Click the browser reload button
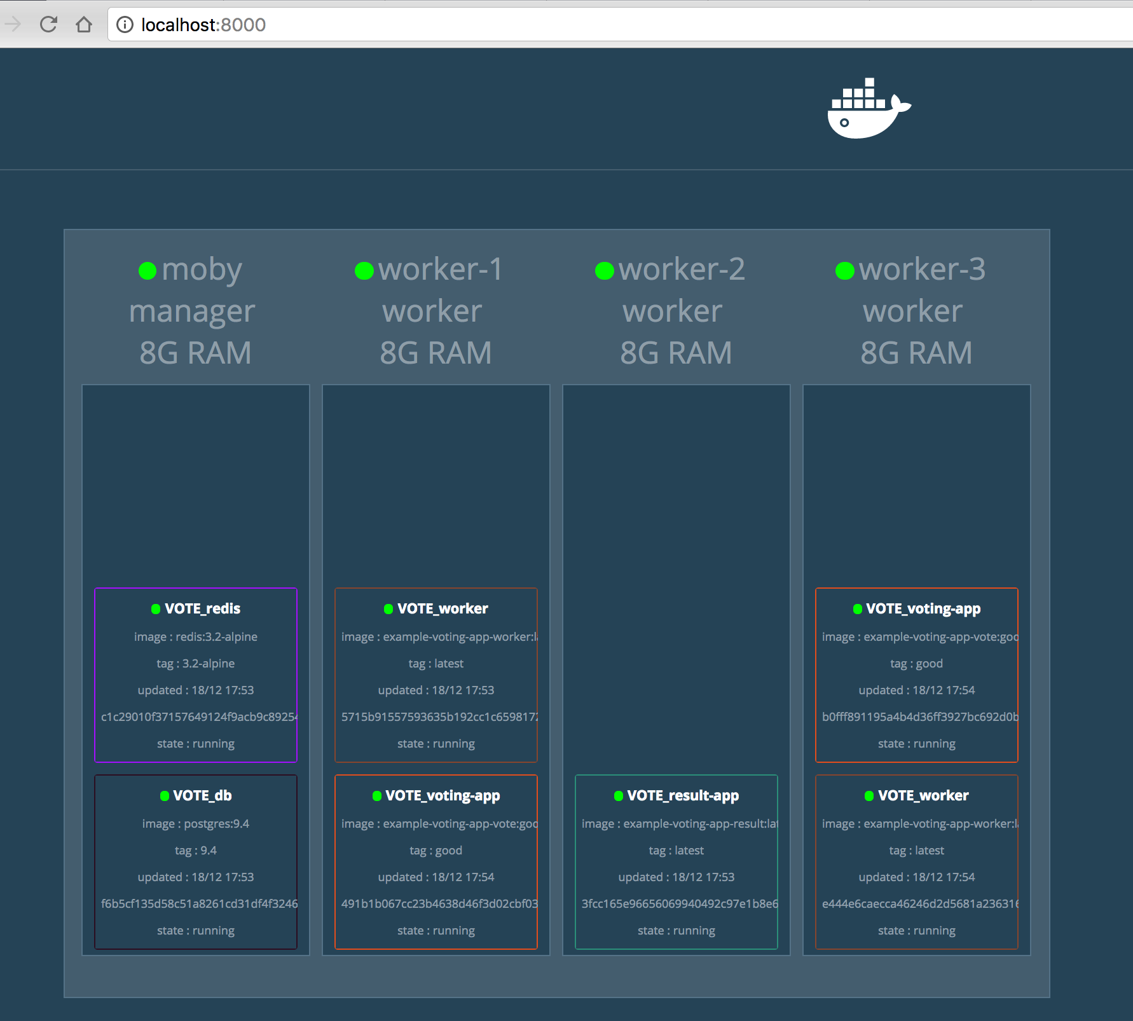 pos(49,25)
